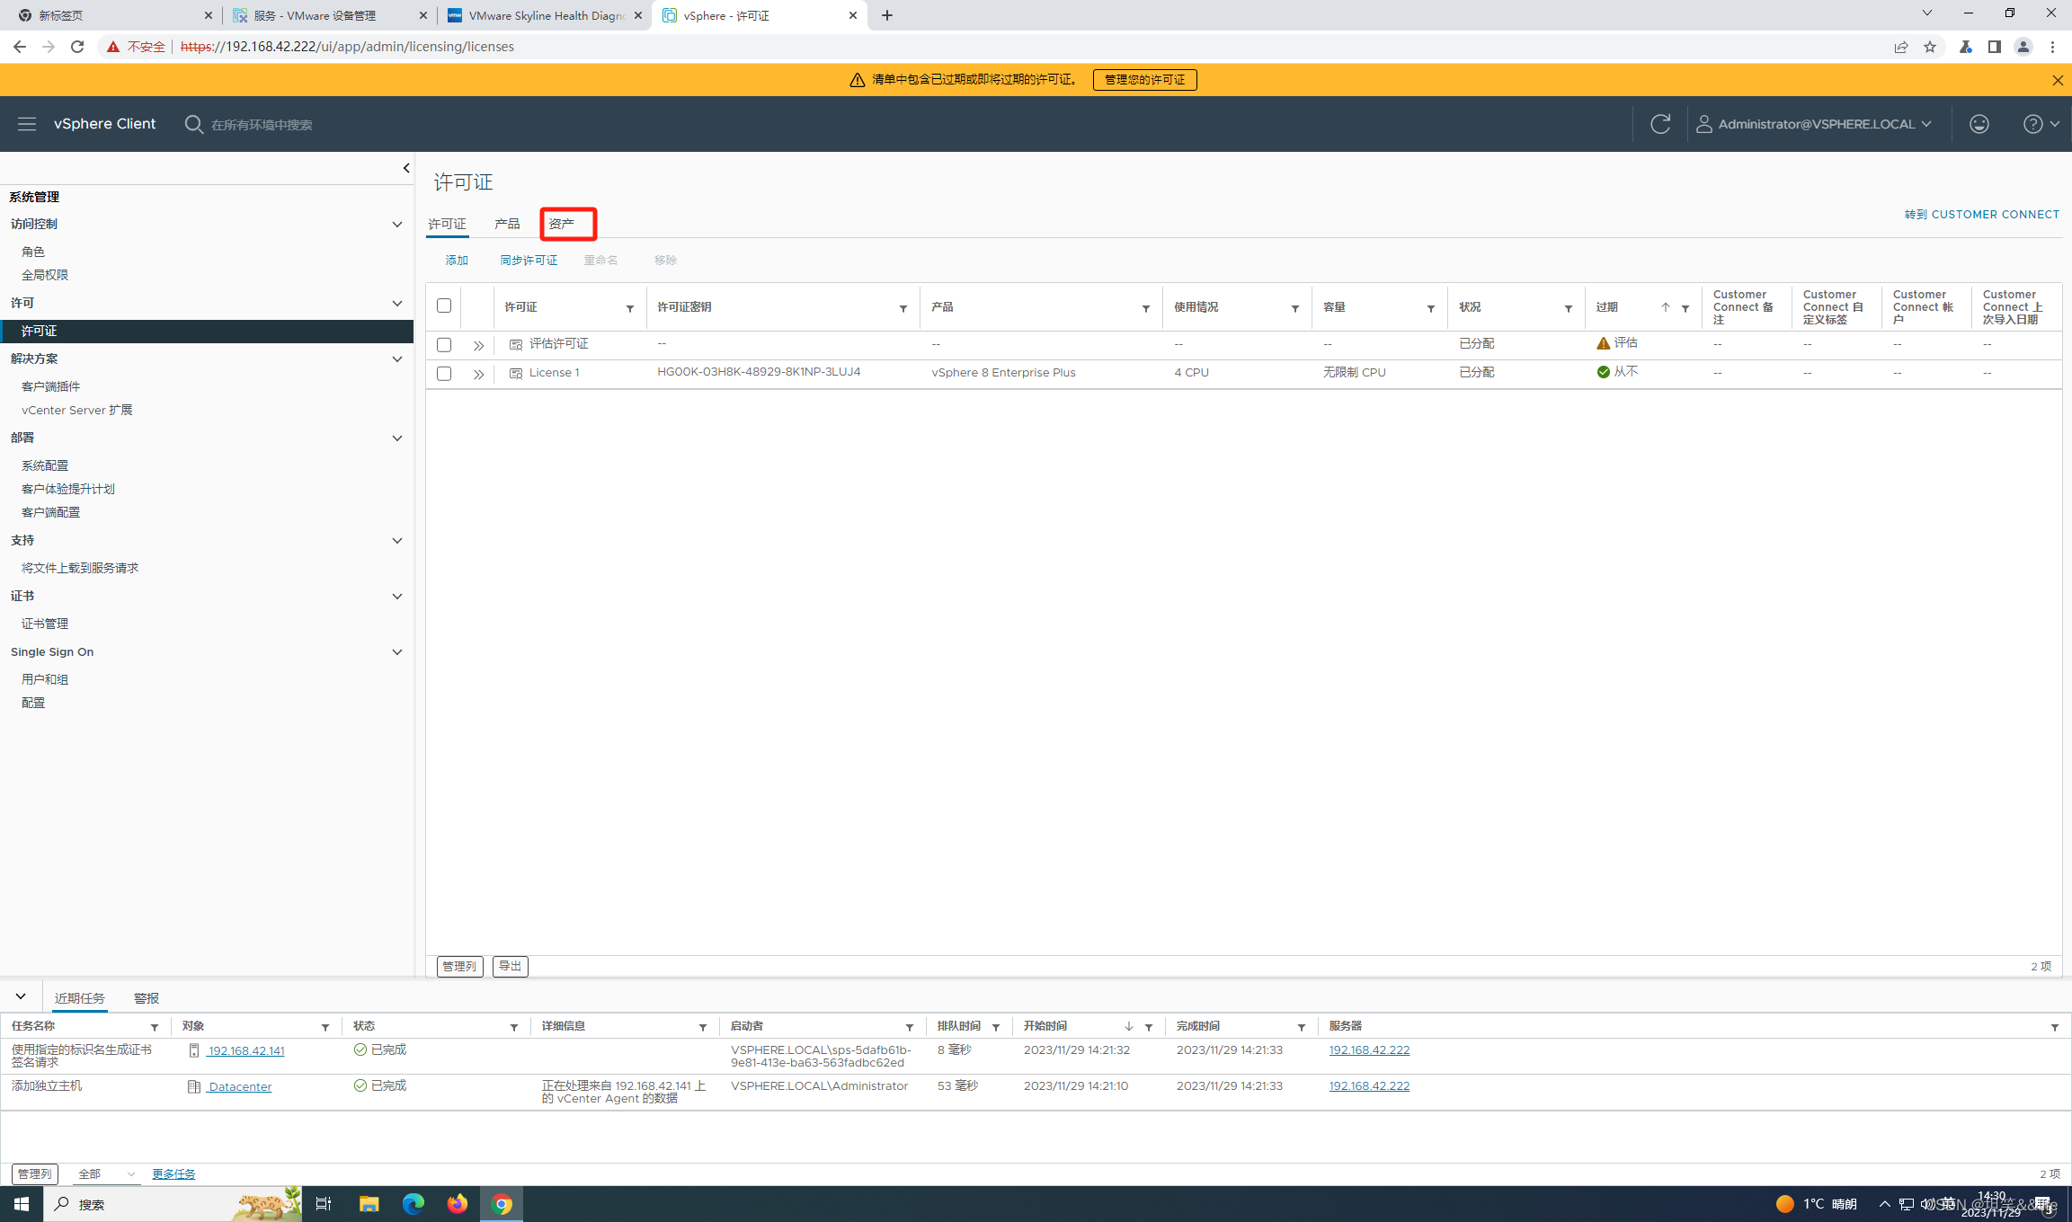The width and height of the screenshot is (2072, 1222).
Task: Collapse the deployment section
Action: [397, 438]
